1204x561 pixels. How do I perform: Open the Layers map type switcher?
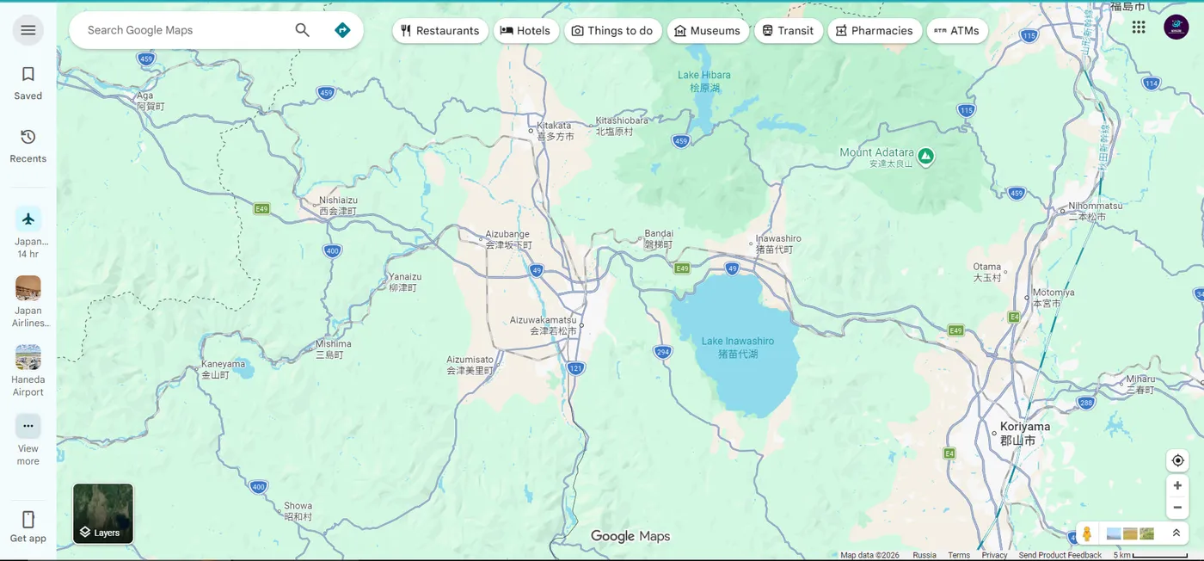tap(103, 514)
